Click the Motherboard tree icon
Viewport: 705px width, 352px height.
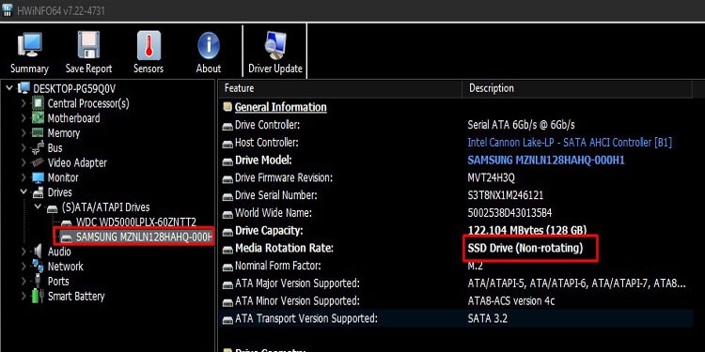pos(39,118)
